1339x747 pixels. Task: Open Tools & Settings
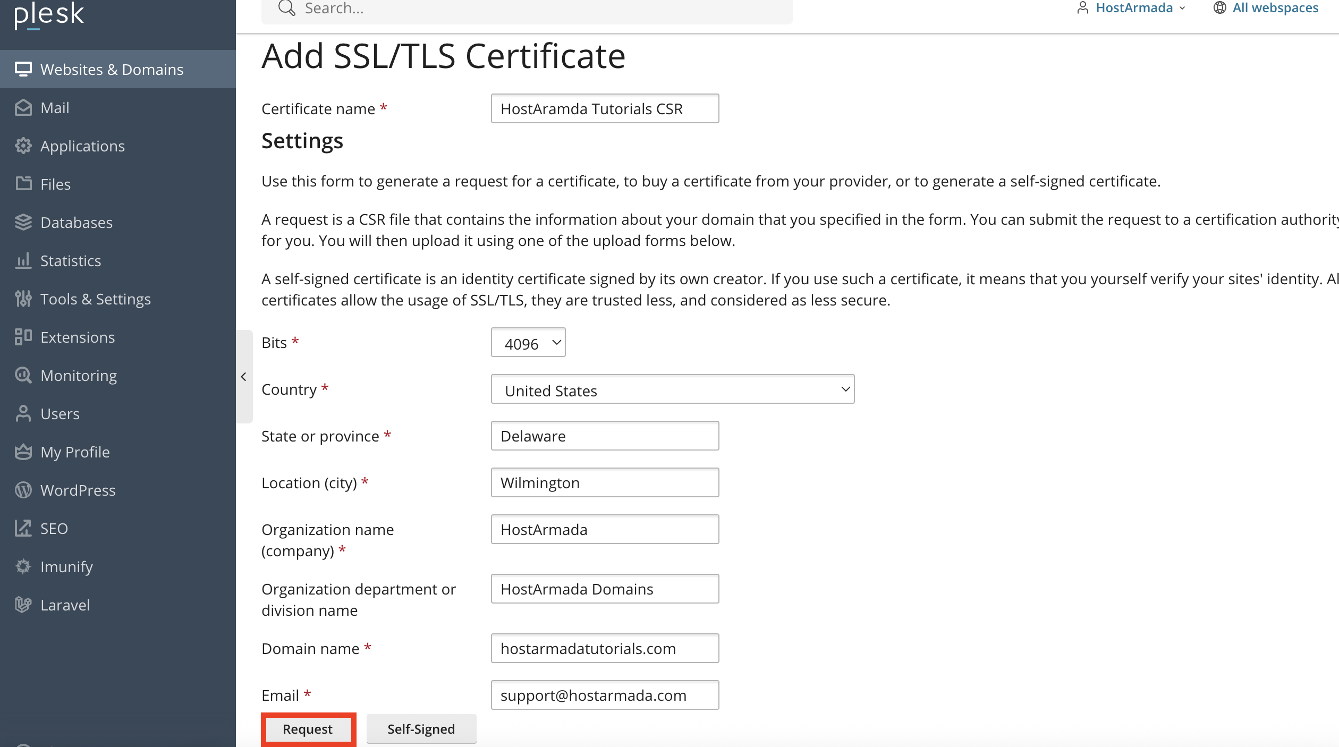pyautogui.click(x=95, y=299)
